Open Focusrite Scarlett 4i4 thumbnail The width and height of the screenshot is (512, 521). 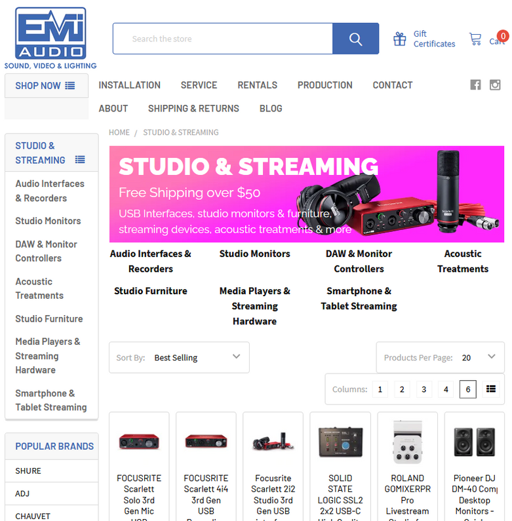tap(206, 442)
